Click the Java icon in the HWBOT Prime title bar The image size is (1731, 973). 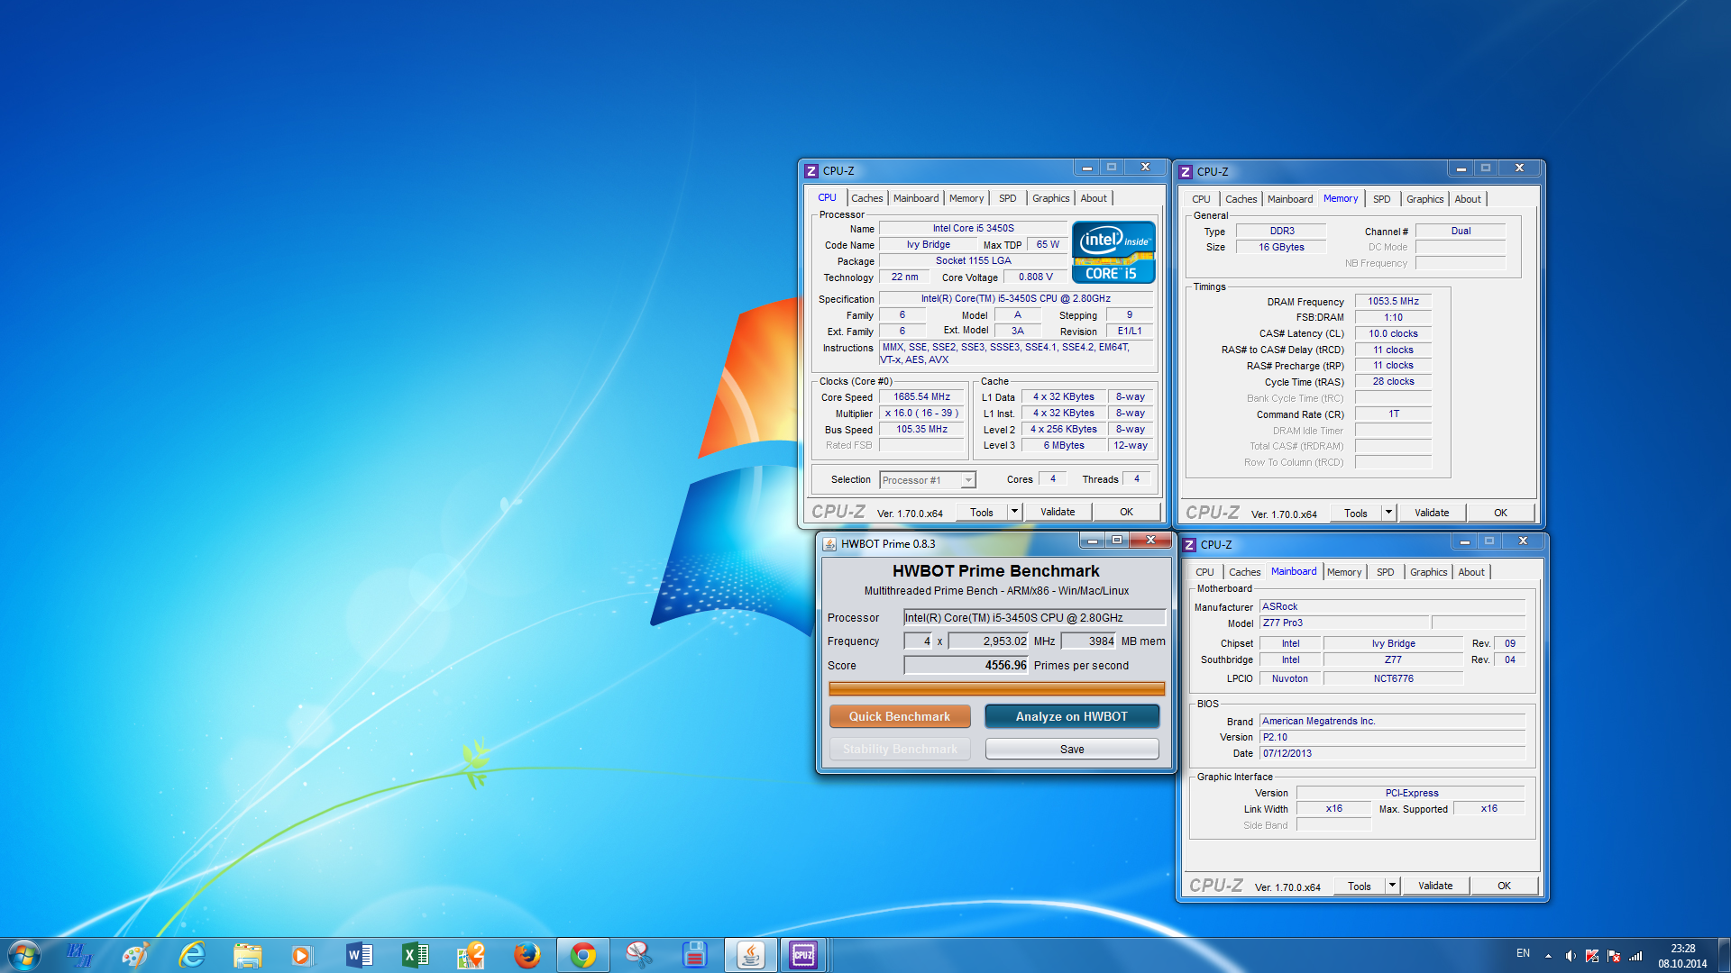click(x=829, y=544)
